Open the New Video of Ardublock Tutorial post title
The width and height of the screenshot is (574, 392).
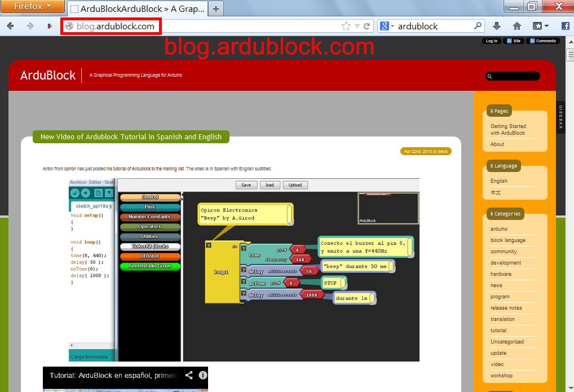pyautogui.click(x=131, y=136)
